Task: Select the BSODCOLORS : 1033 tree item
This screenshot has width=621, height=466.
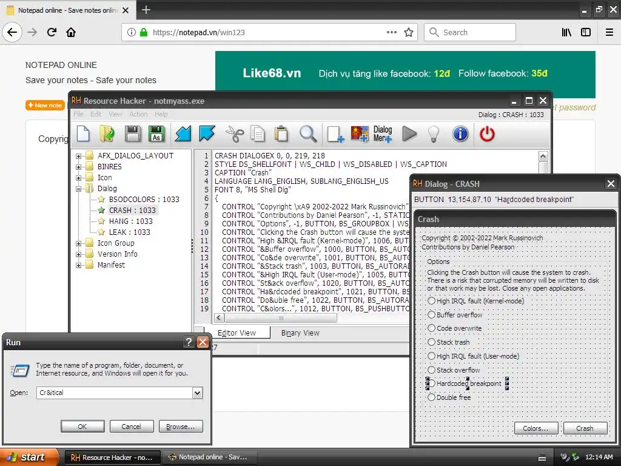Action: tap(144, 199)
